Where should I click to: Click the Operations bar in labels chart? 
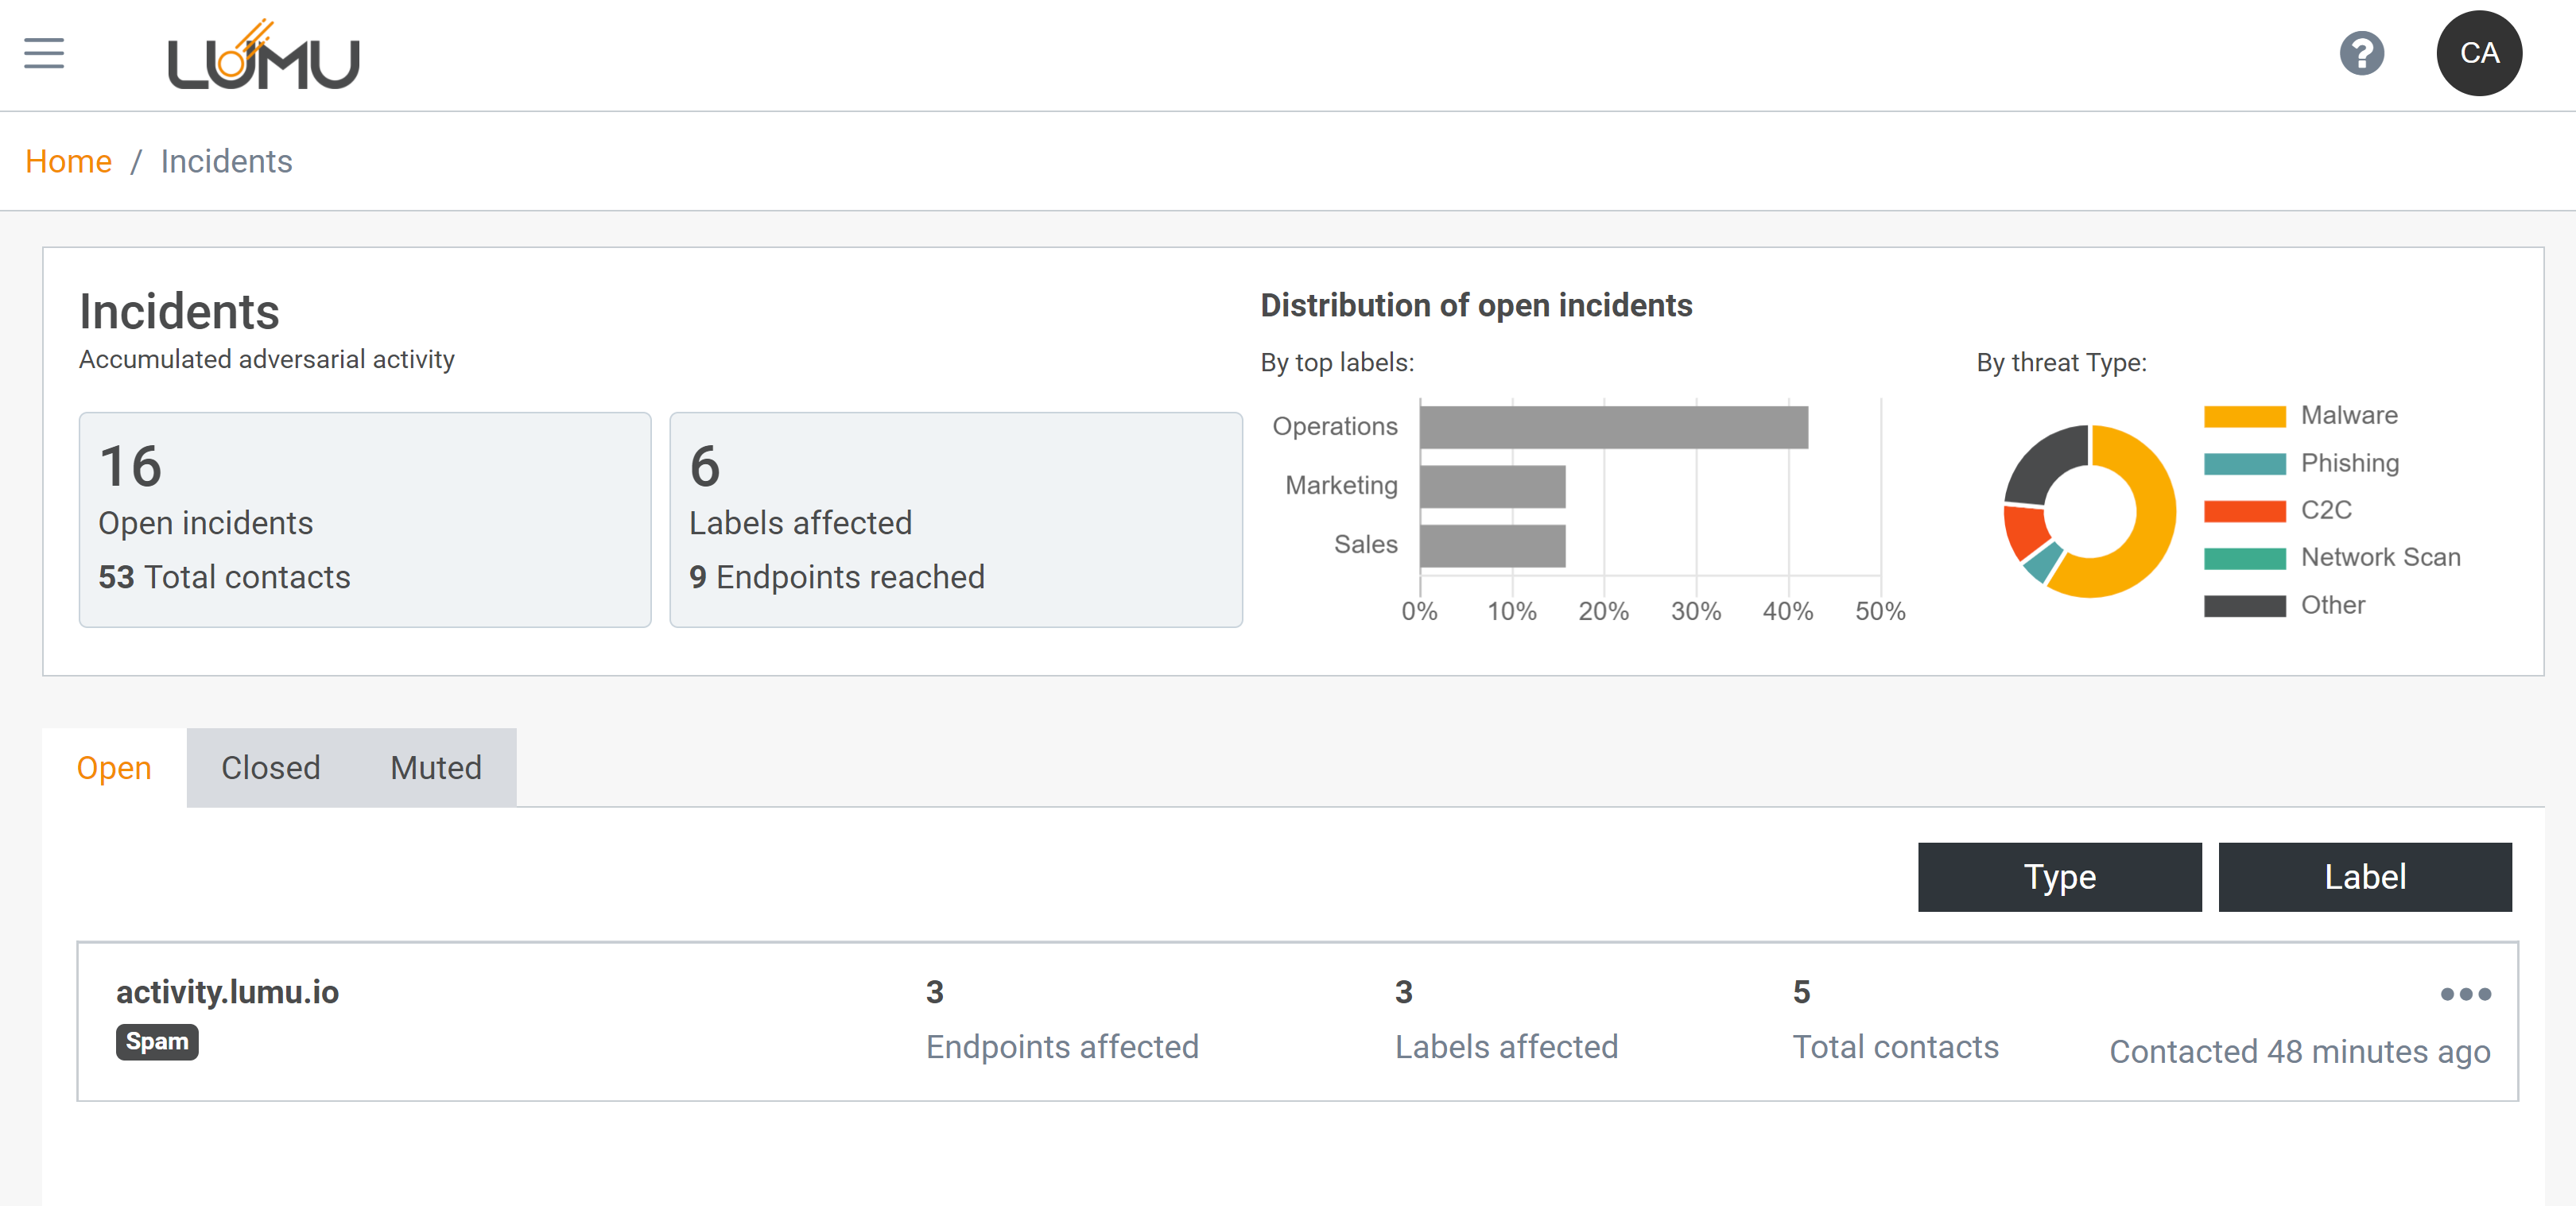tap(1613, 427)
